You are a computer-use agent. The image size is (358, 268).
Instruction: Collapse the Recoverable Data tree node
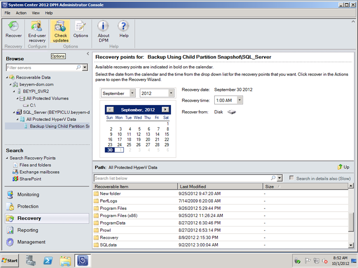(x=7, y=77)
